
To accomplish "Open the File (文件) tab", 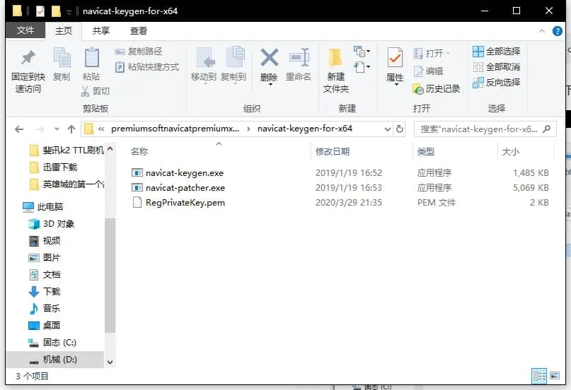I will [25, 30].
